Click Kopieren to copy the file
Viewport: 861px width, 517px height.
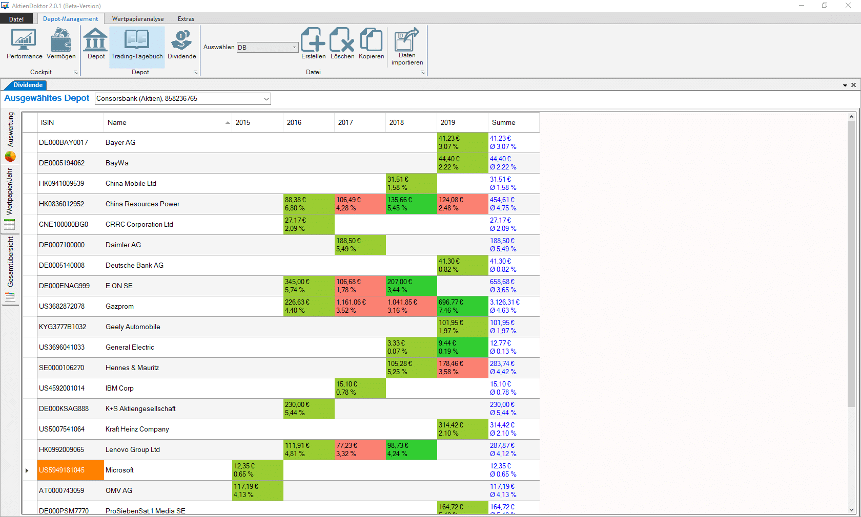[x=372, y=44]
